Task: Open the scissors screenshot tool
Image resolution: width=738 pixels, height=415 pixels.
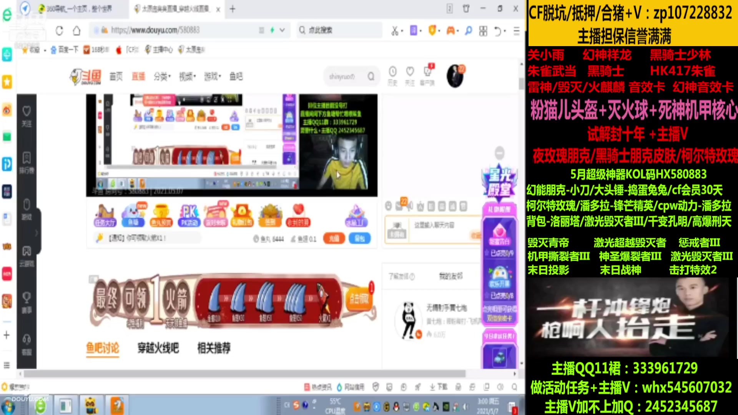Action: [394, 31]
